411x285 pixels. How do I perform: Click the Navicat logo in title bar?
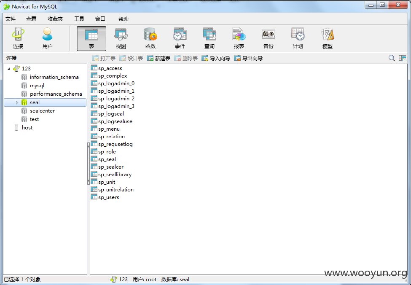7,7
